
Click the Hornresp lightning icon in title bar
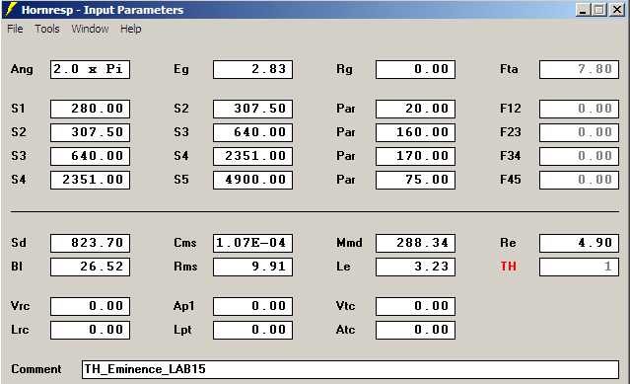pos(11,9)
